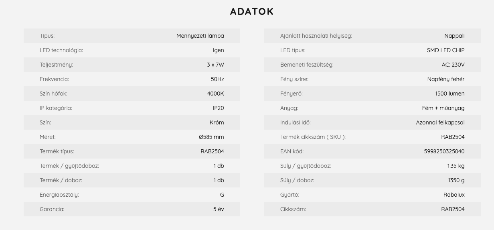Click the EAN kód value 5998250325040
This screenshot has width=494, height=230.
444,151
